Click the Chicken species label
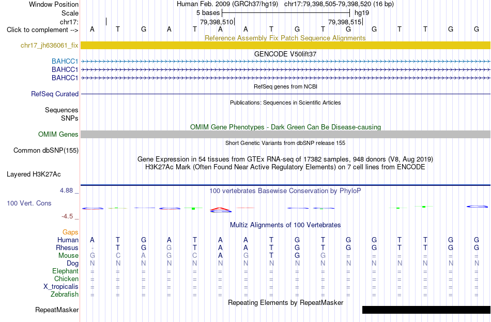 click(x=66, y=279)
